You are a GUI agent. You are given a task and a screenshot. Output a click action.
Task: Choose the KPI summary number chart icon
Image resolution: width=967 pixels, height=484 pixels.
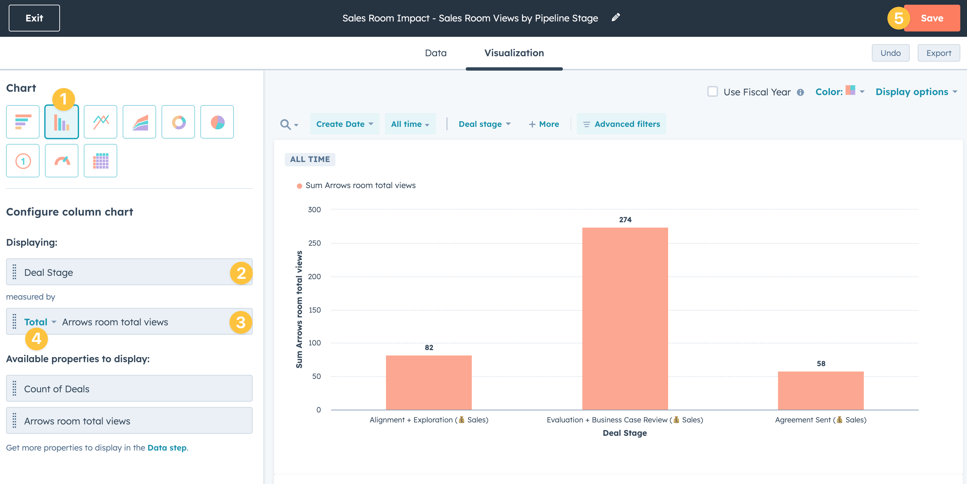(22, 161)
